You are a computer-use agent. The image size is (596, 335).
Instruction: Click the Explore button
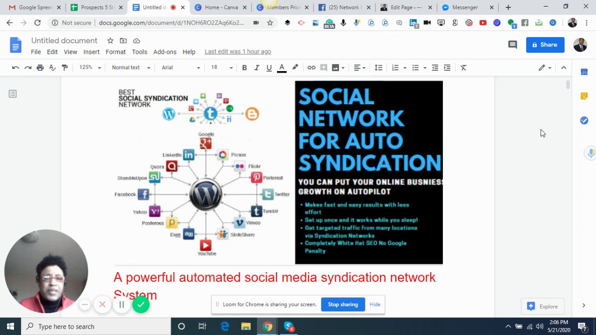coord(543,306)
